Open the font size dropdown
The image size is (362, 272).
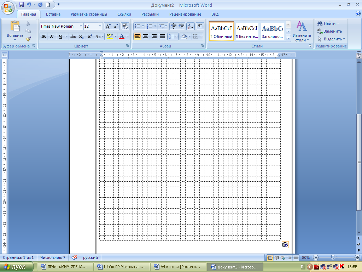100,26
